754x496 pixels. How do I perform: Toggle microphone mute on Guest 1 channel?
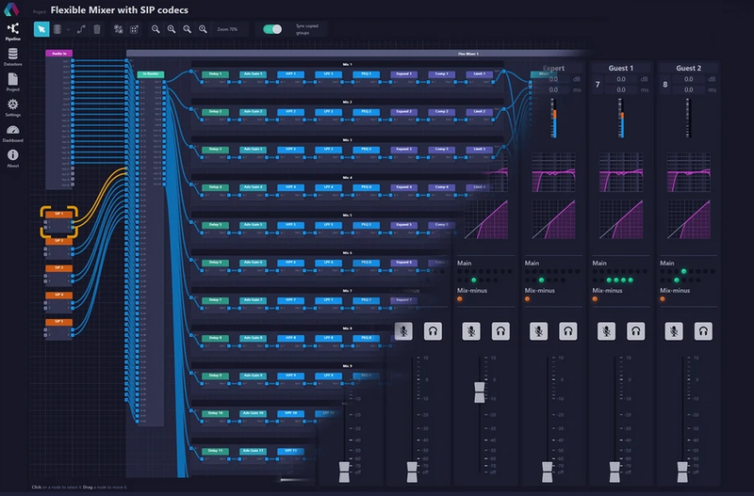tap(605, 331)
